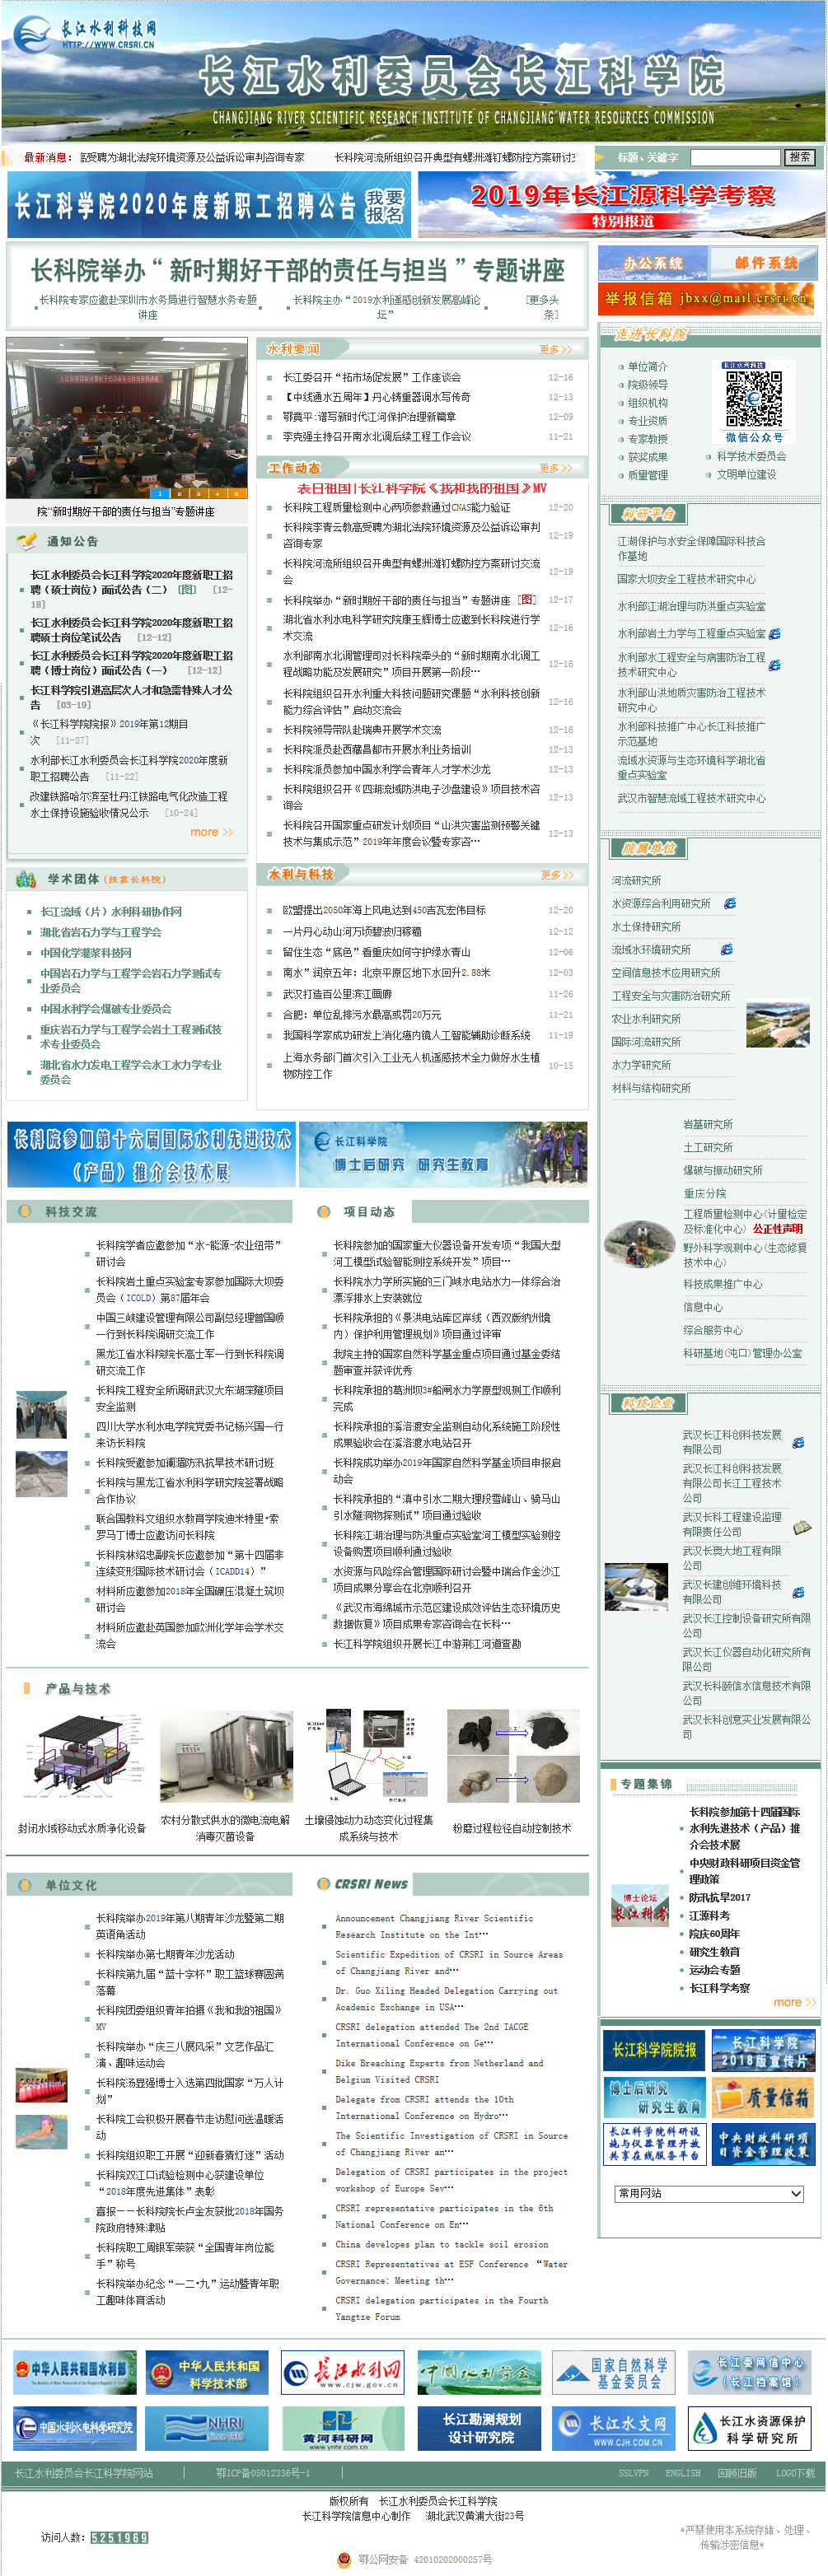The height and width of the screenshot is (2576, 828).
Task: Click the IE icon beside 水利部水工程安全与病害防治工程技术研究中心
Action: click(775, 665)
